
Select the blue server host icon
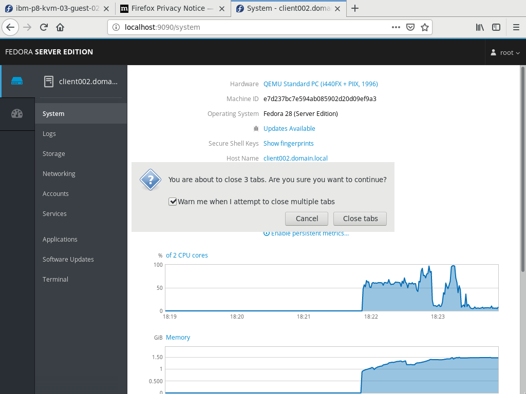point(17,81)
